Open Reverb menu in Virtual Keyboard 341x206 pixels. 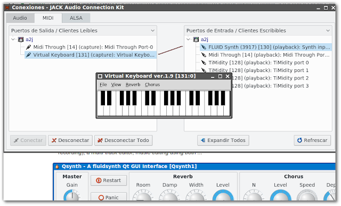coord(133,85)
